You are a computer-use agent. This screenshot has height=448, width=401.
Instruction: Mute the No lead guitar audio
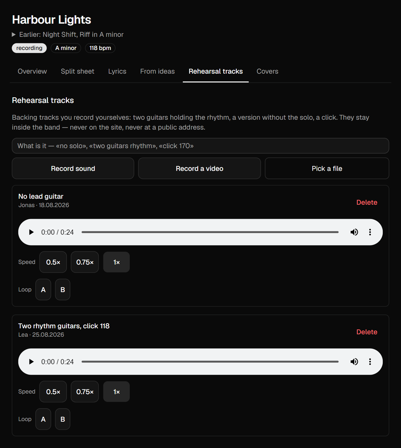(354, 232)
